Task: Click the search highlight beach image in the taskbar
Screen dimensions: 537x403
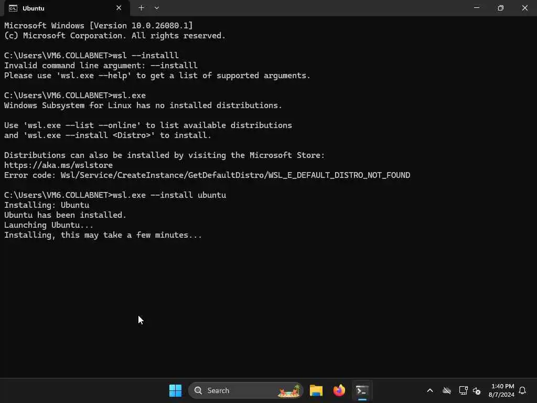Action: click(x=289, y=390)
